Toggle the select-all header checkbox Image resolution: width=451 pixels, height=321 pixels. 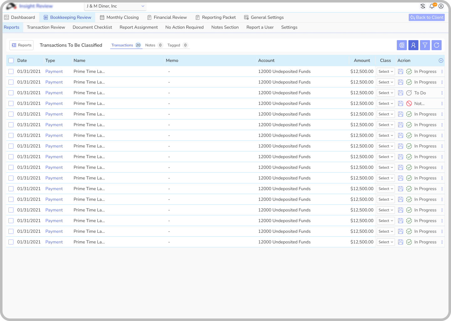click(11, 61)
